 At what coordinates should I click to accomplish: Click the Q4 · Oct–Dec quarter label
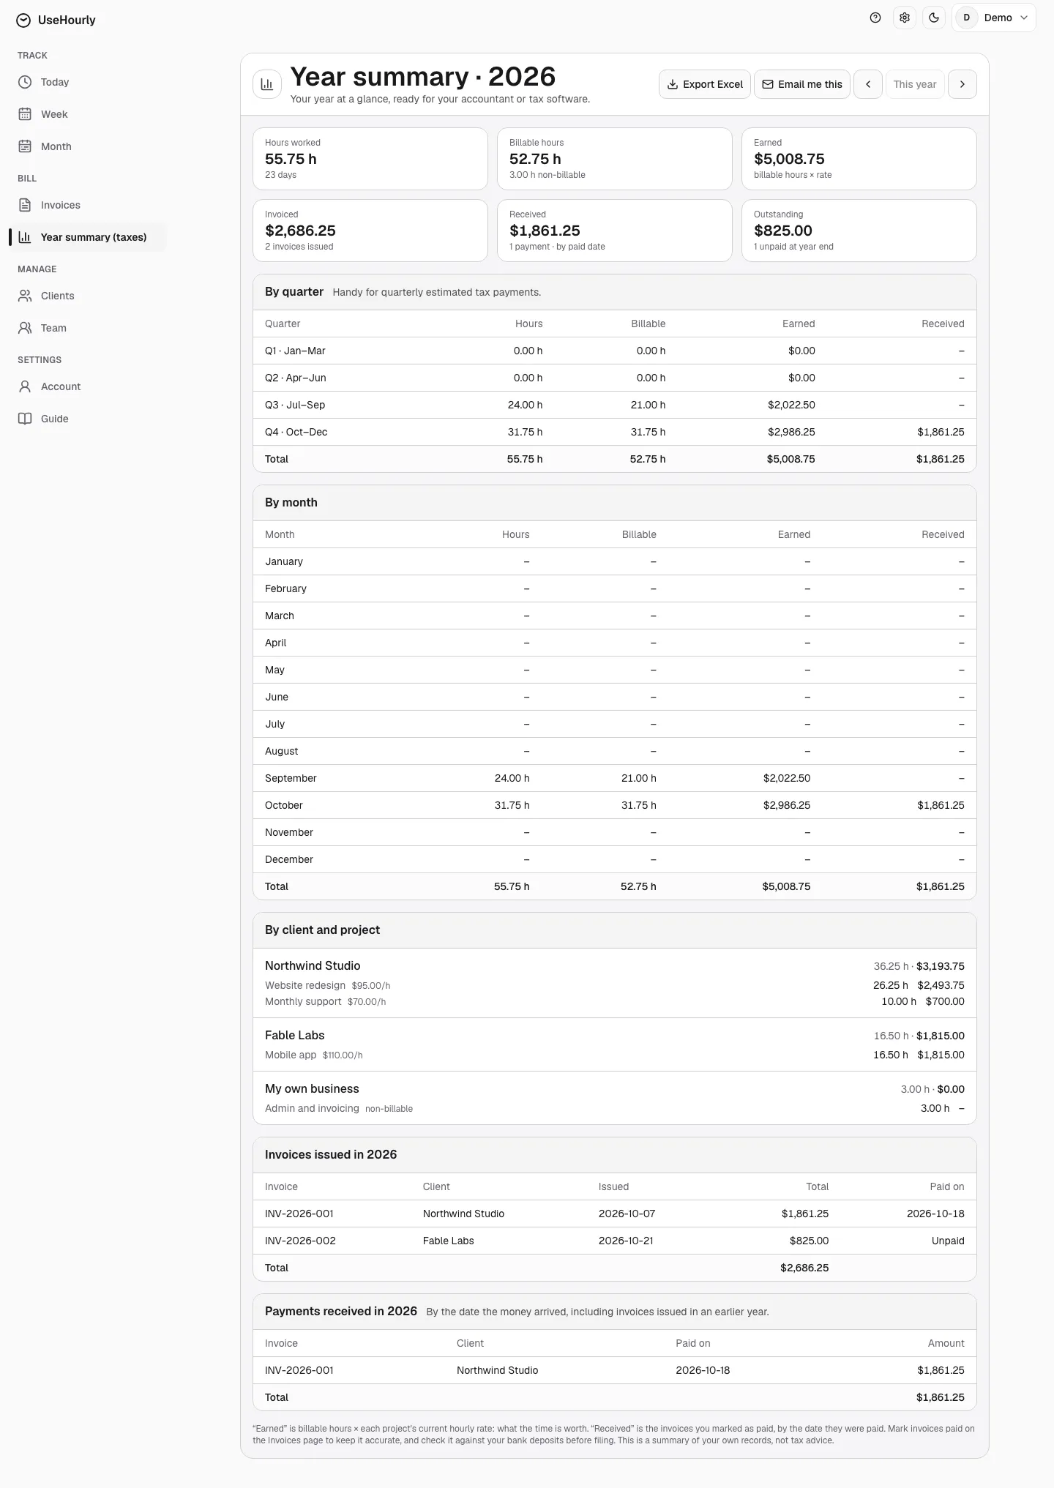pos(296,432)
